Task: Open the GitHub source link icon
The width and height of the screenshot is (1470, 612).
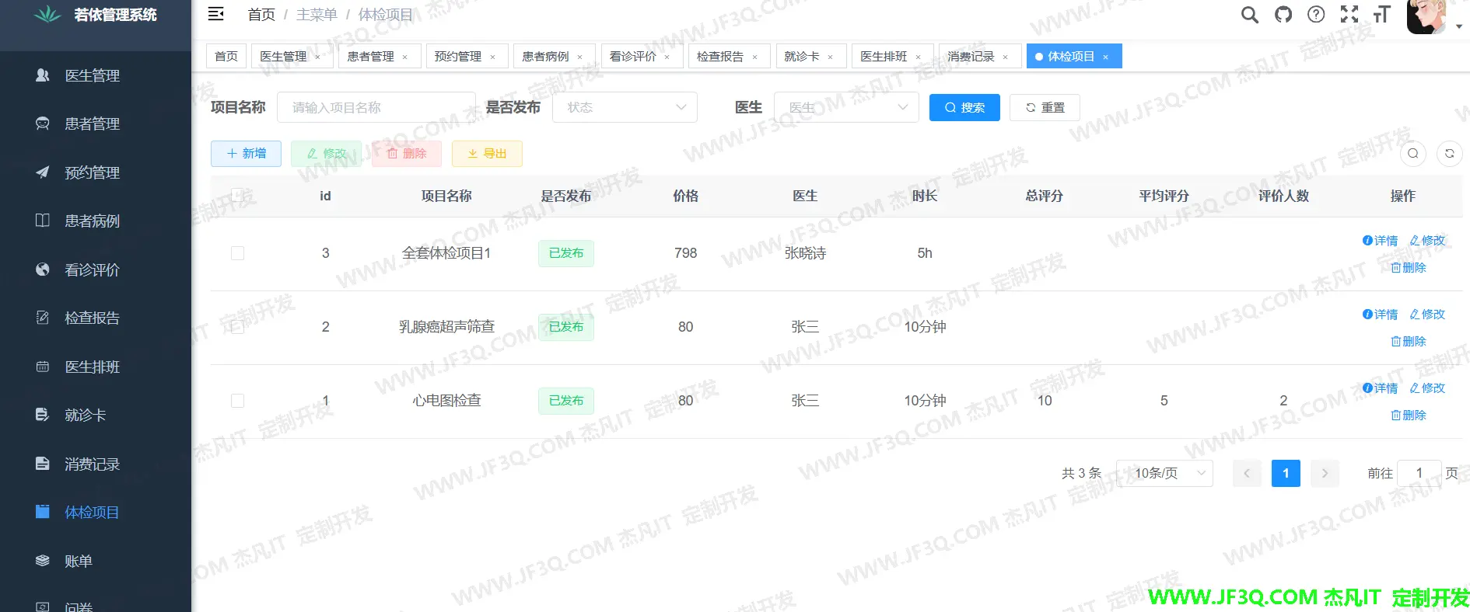Action: click(x=1283, y=15)
